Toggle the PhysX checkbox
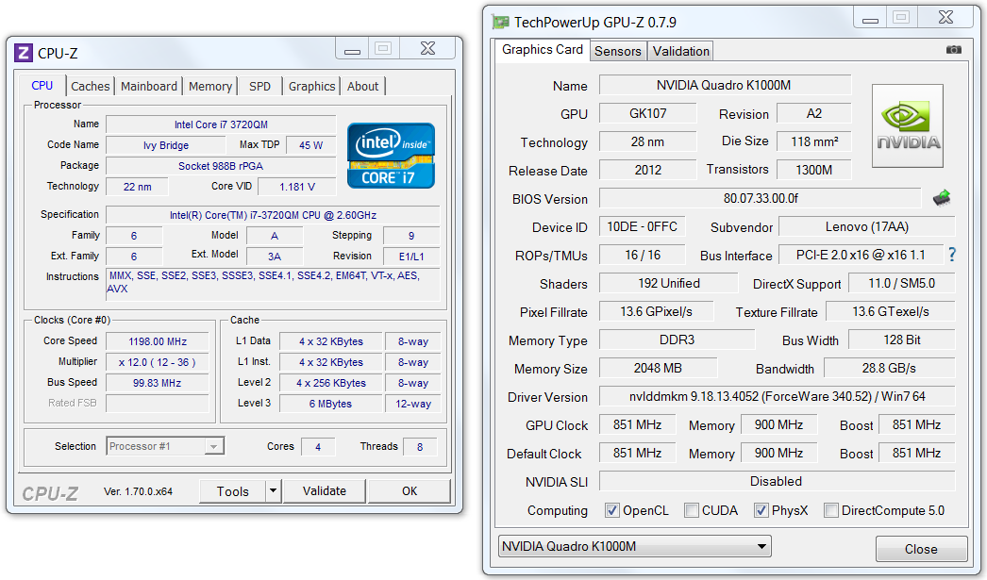987x580 pixels. pos(761,510)
